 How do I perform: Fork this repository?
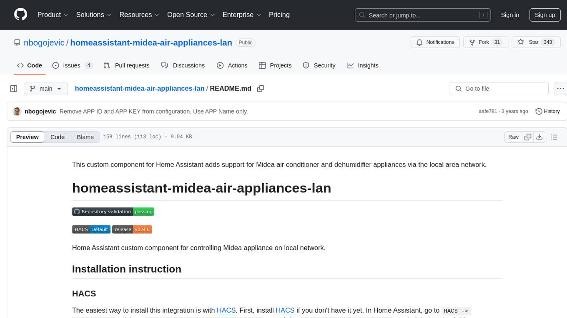(x=485, y=42)
